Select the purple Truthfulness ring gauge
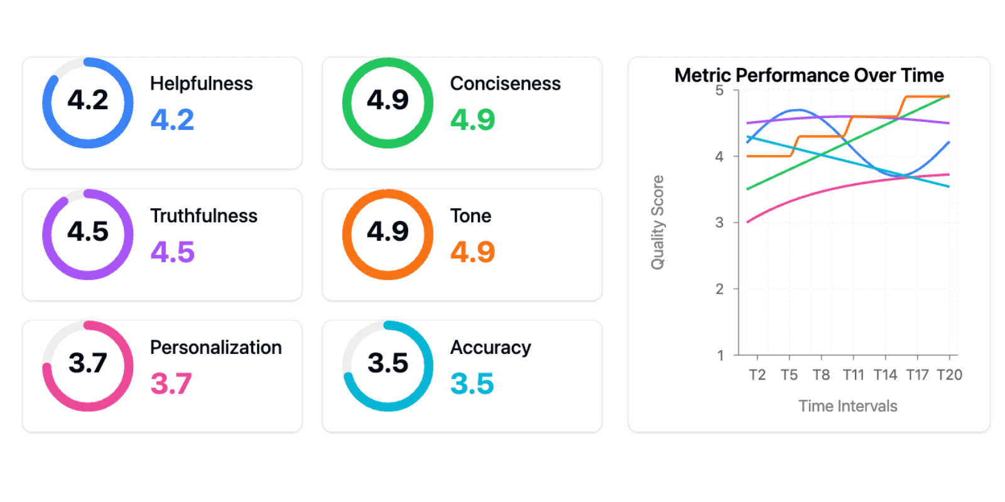Image resolution: width=1005 pixels, height=502 pixels. coord(88,235)
